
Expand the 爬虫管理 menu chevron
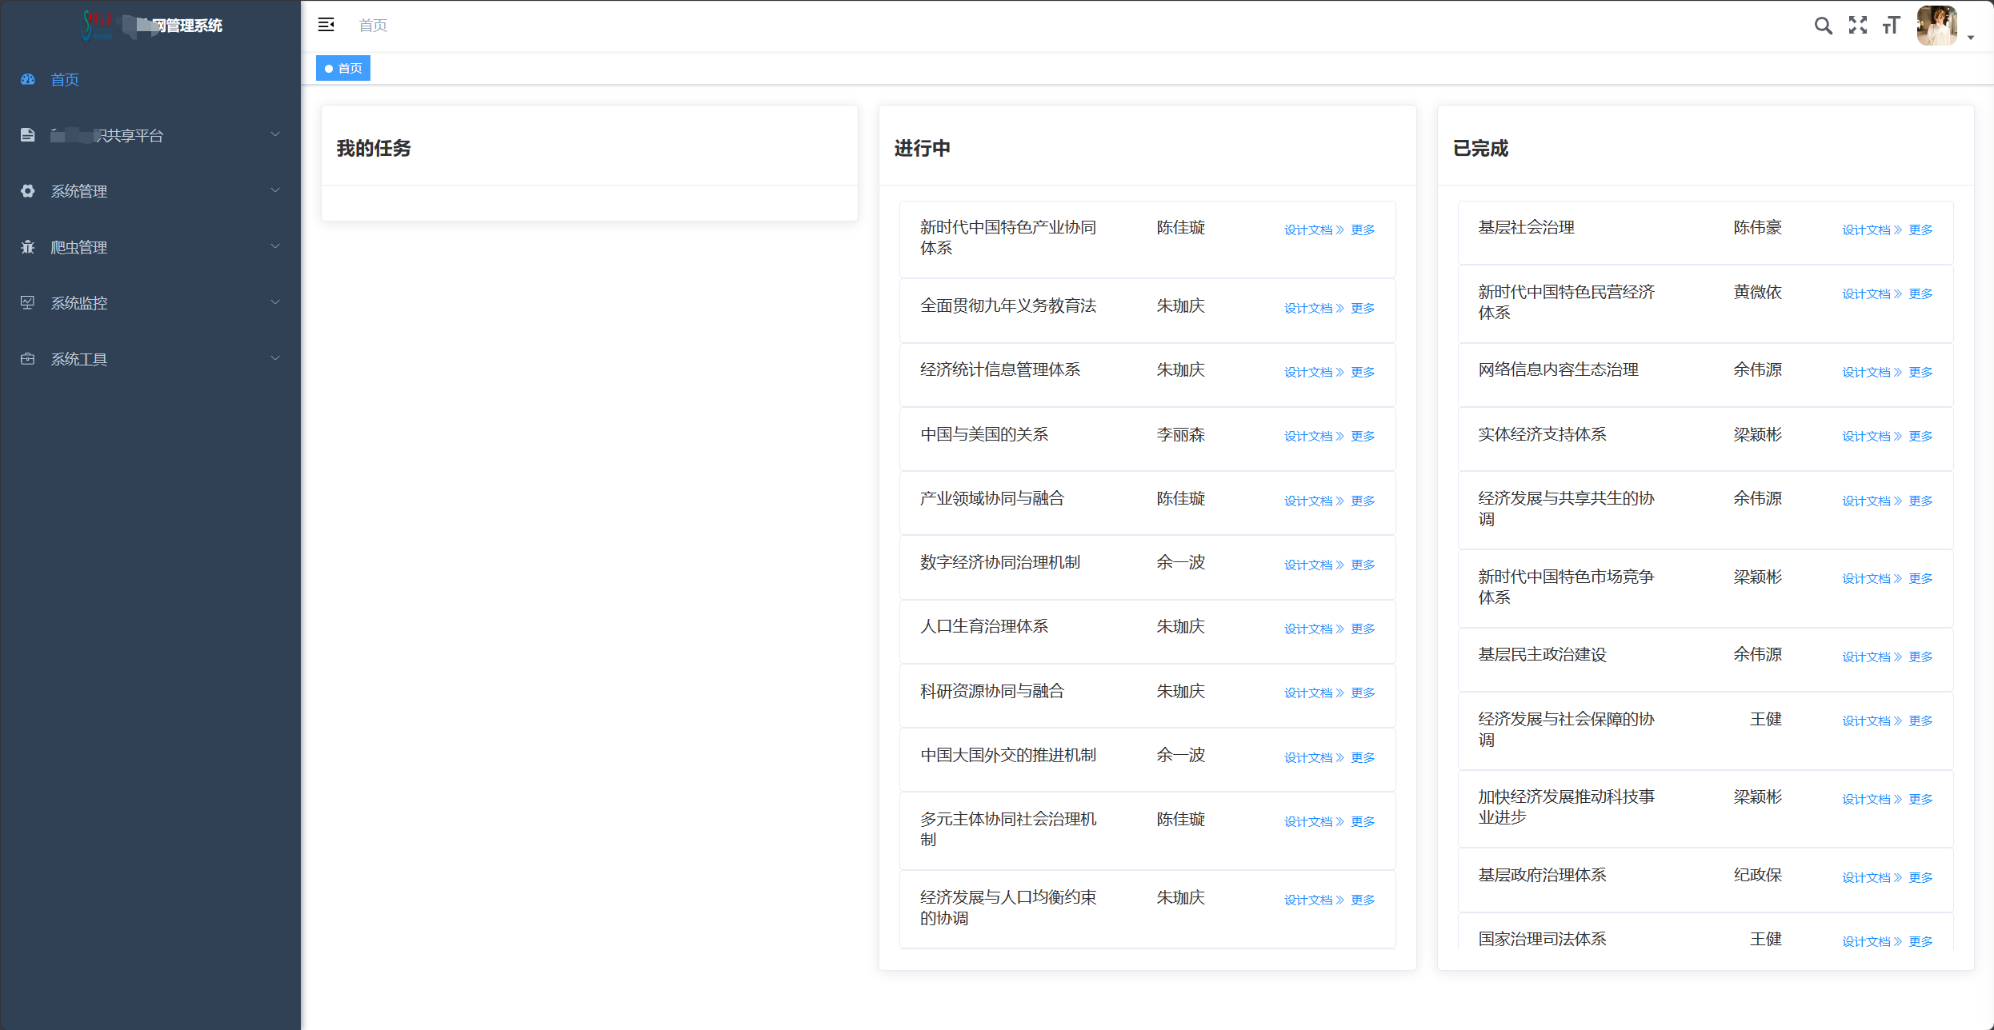275,246
